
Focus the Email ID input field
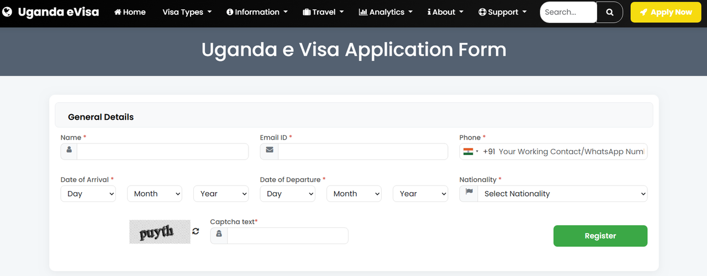[x=363, y=151]
